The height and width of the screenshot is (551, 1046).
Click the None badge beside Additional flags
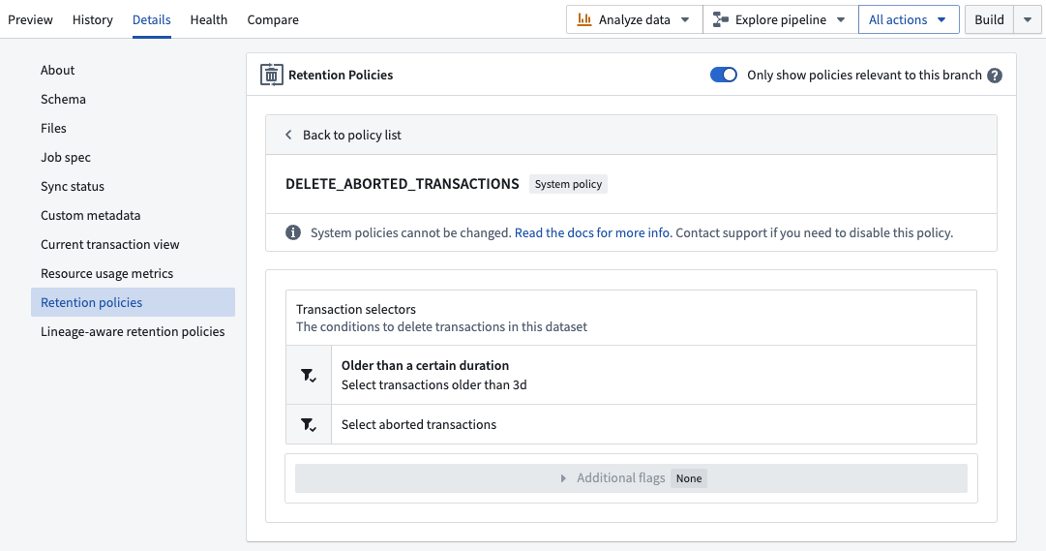point(688,478)
